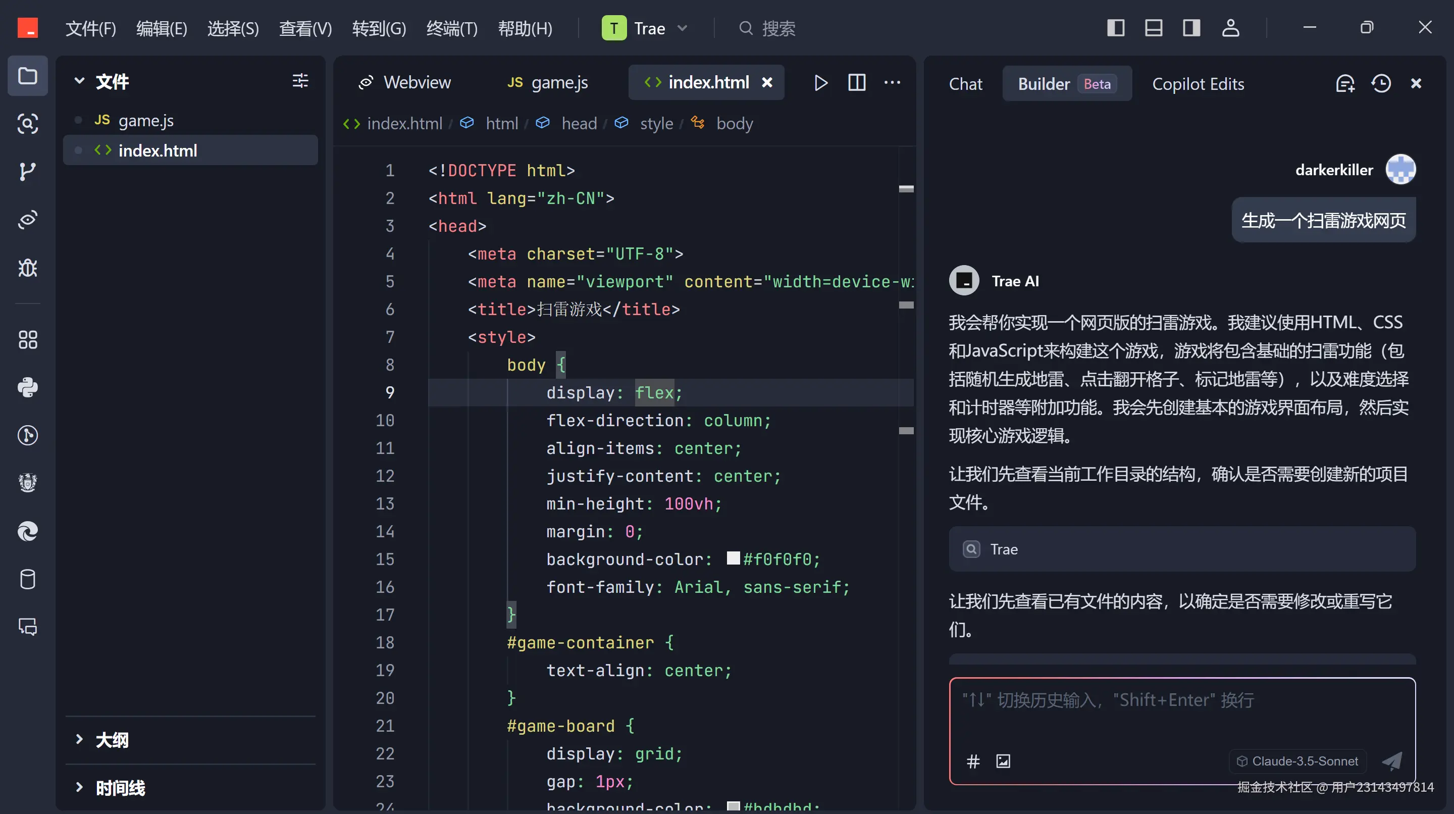This screenshot has height=814, width=1454.
Task: Toggle the right side panel layout
Action: coord(1191,28)
